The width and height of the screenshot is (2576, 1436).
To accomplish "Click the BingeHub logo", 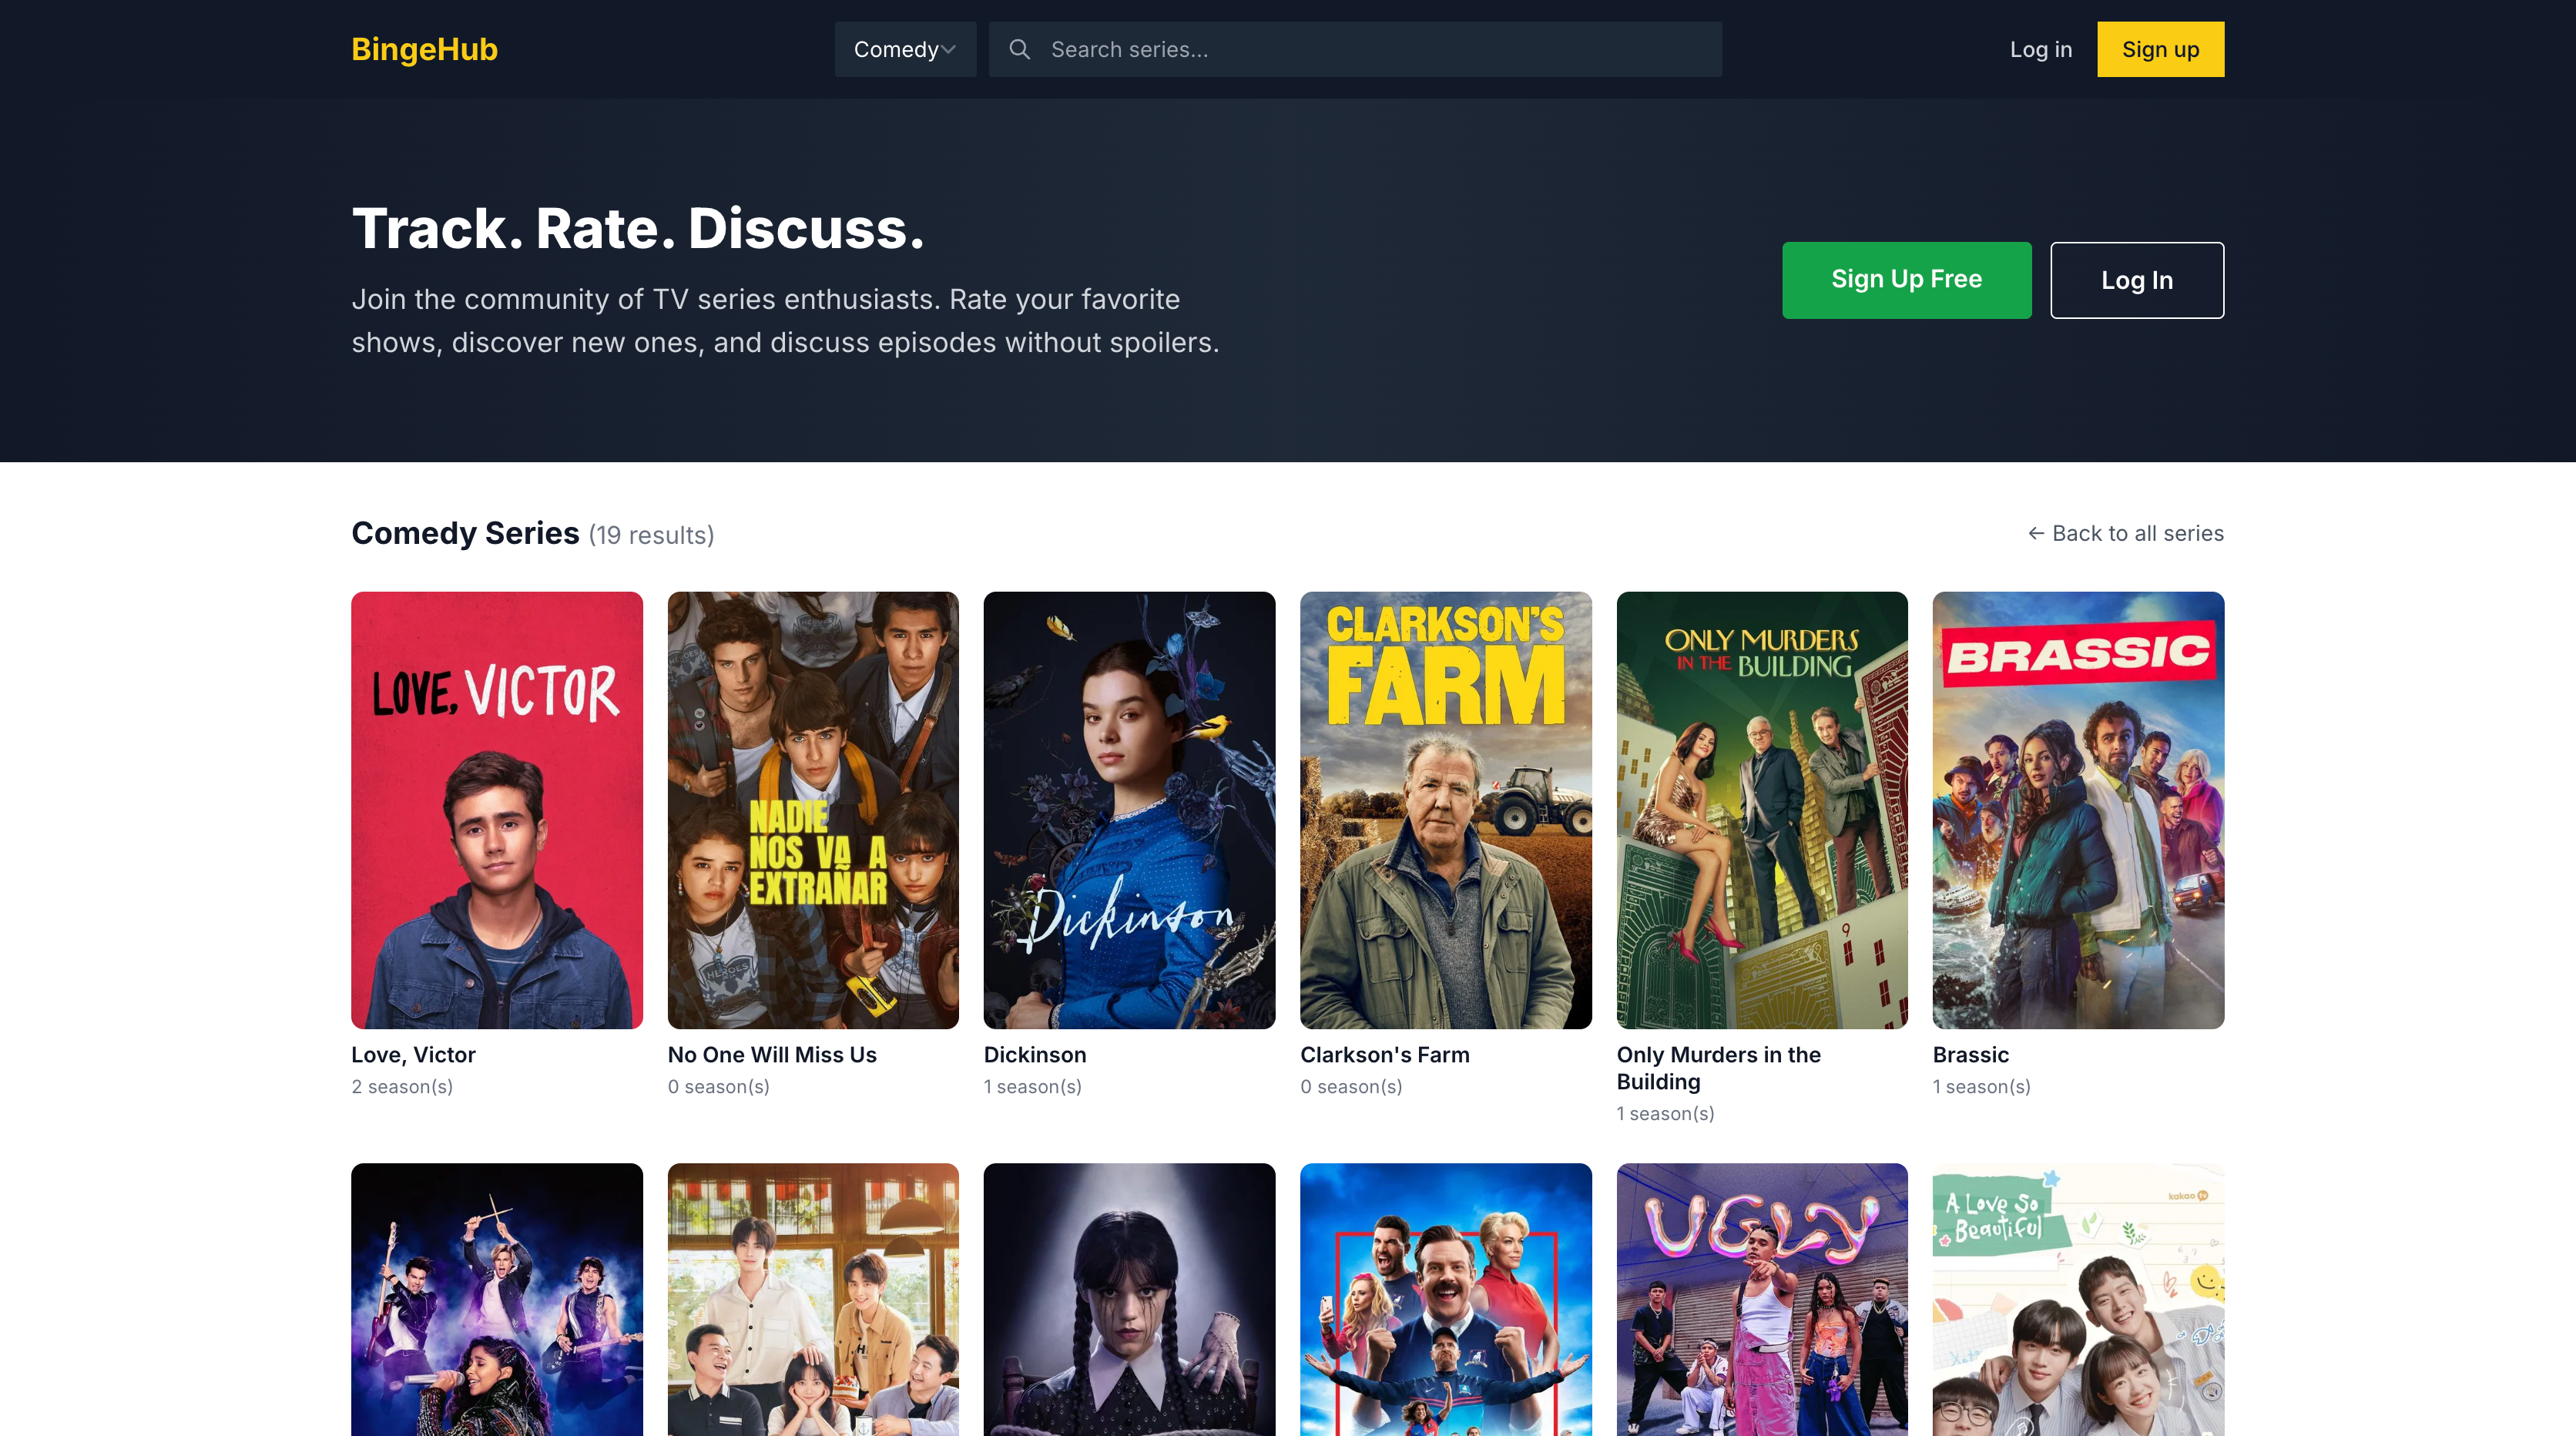I will [423, 49].
